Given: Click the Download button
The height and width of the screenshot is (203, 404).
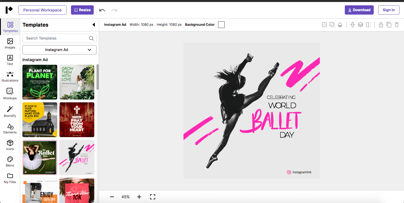Looking at the screenshot, I should (x=359, y=10).
